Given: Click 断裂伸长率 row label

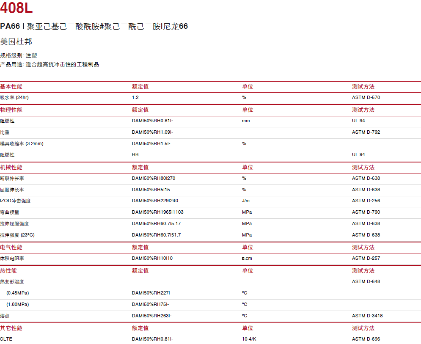Looking at the screenshot, I should (12, 178).
